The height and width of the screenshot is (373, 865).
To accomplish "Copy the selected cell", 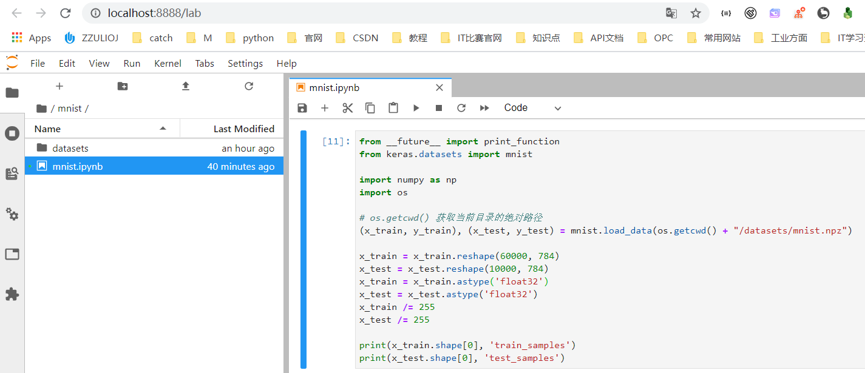I will [370, 108].
